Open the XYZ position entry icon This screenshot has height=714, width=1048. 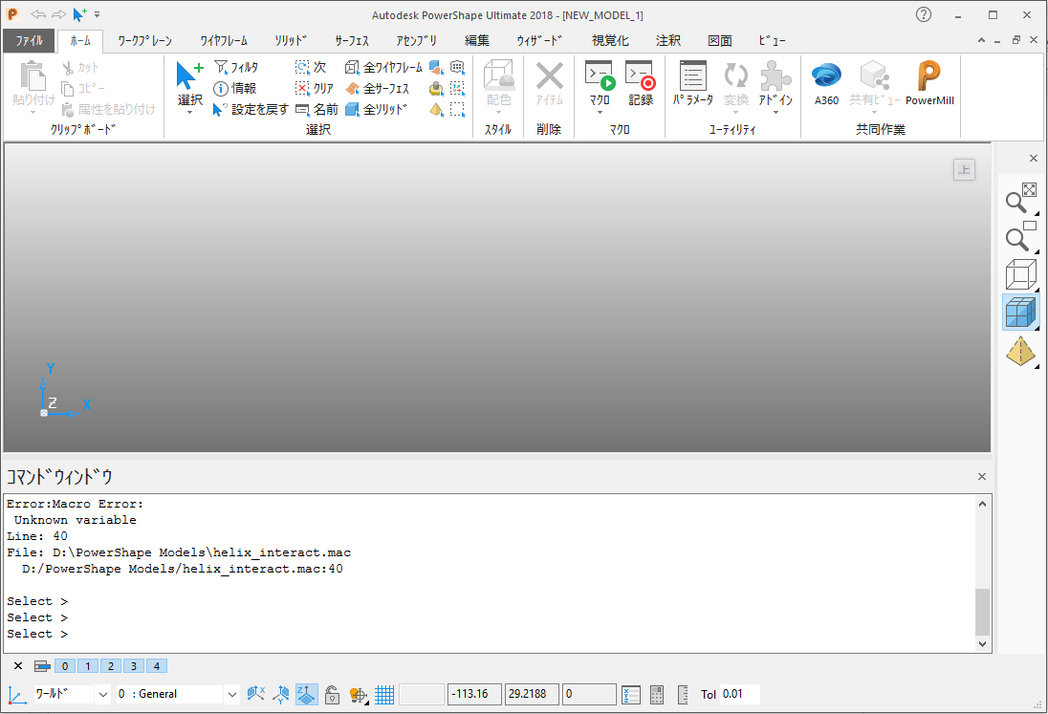click(x=630, y=695)
